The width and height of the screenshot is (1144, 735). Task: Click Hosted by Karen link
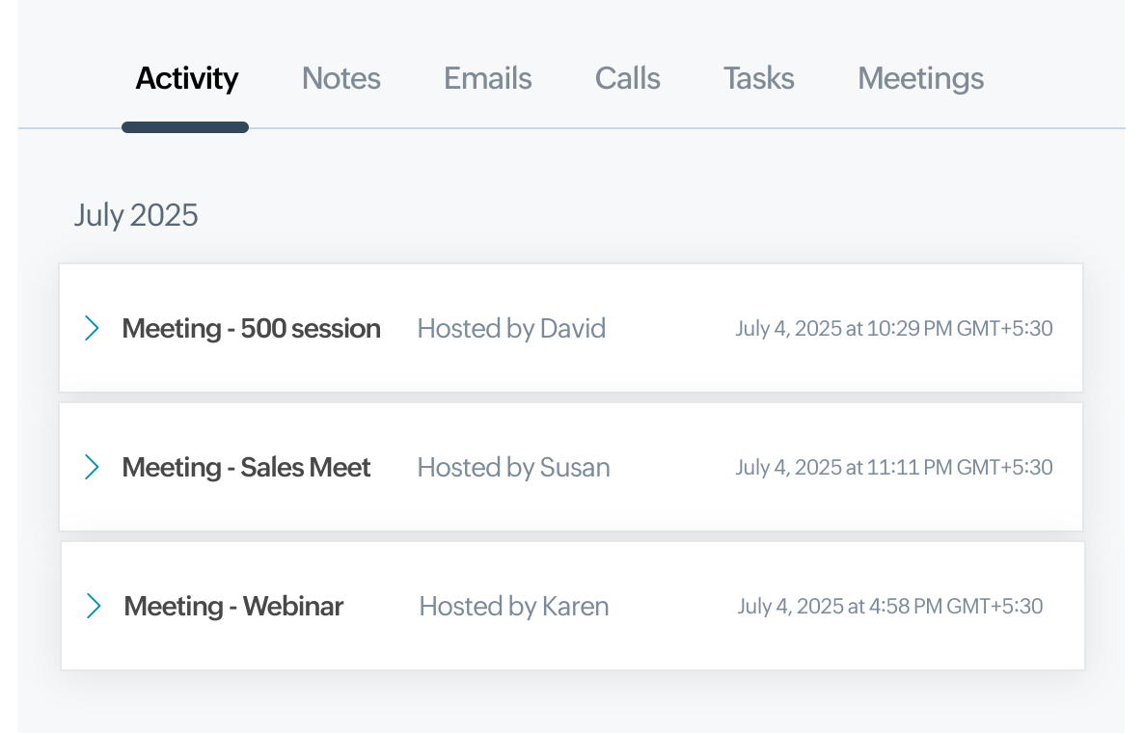pyautogui.click(x=513, y=606)
